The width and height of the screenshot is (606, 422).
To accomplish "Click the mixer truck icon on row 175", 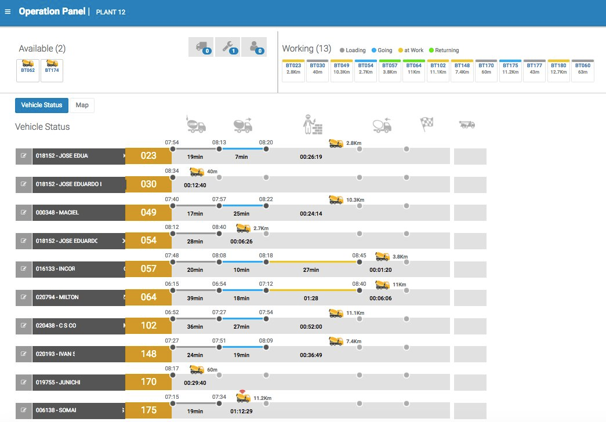I will (244, 398).
